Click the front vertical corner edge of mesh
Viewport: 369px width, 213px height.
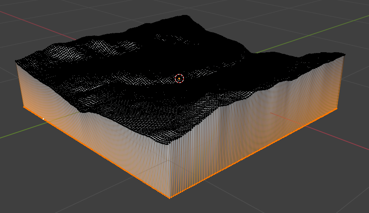[x=169, y=171]
